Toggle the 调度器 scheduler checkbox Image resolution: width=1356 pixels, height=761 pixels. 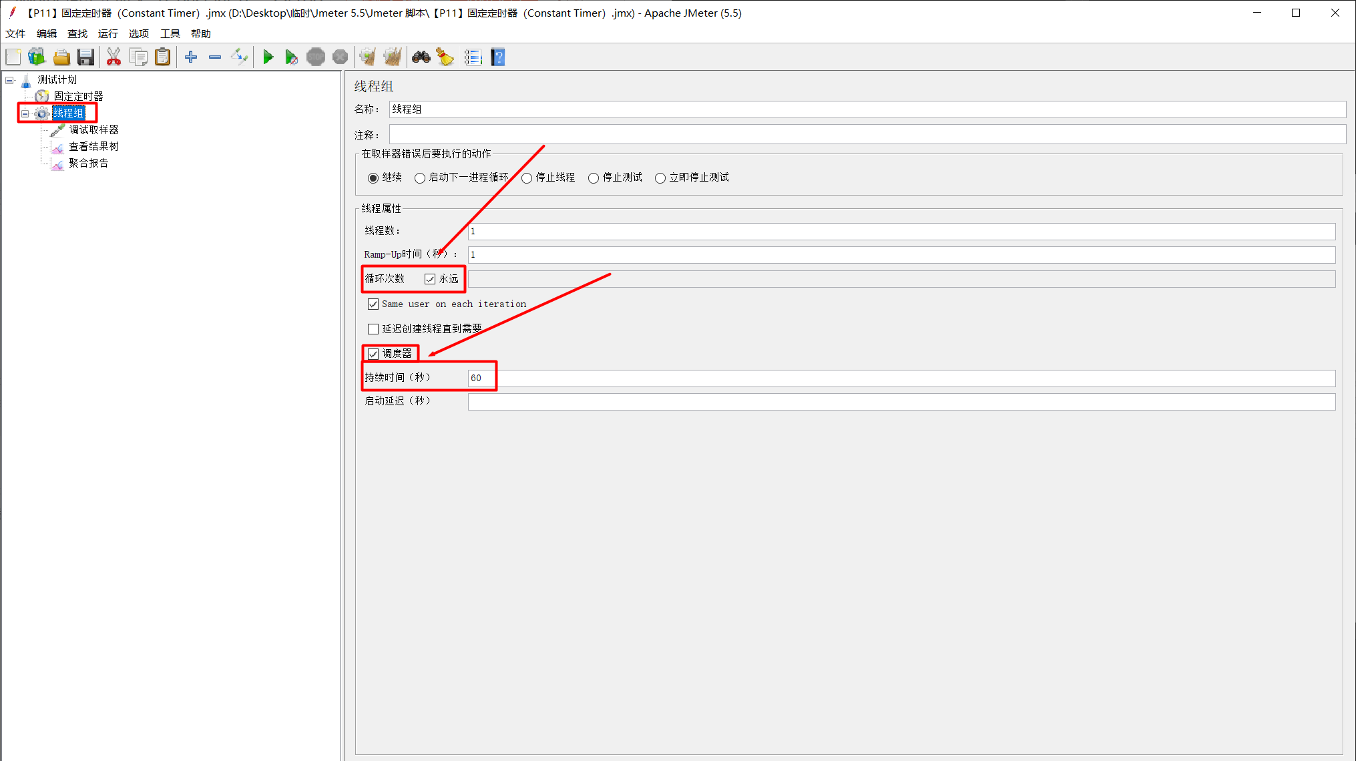pos(373,354)
